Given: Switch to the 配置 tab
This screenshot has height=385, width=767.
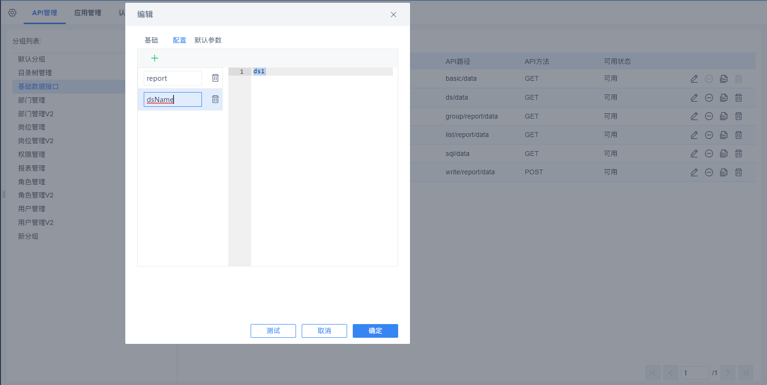Looking at the screenshot, I should click(x=180, y=40).
